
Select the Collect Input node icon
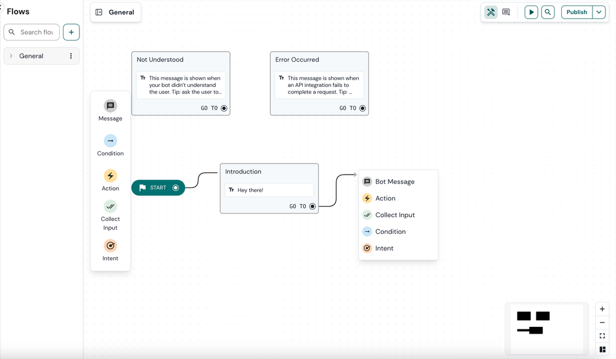pyautogui.click(x=110, y=207)
